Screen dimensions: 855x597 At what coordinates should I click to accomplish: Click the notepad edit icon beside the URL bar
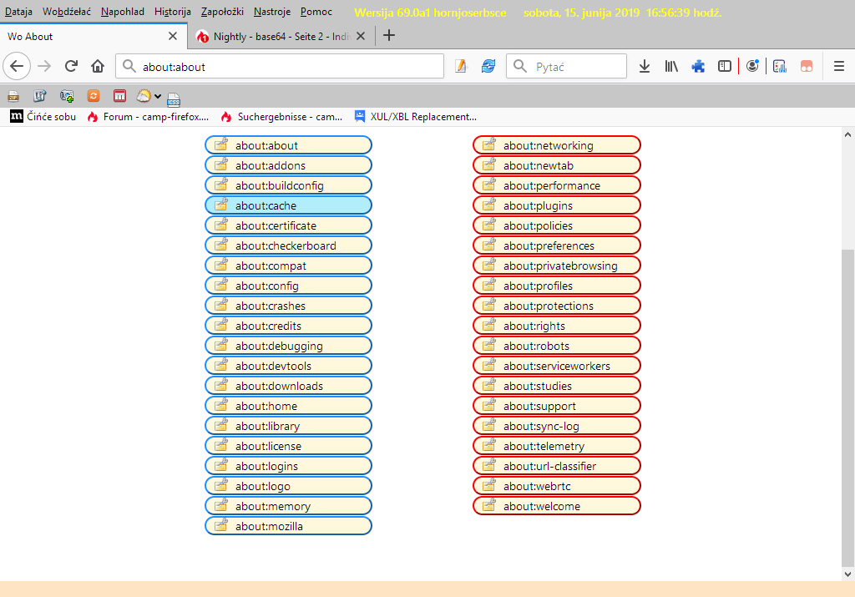coord(461,66)
